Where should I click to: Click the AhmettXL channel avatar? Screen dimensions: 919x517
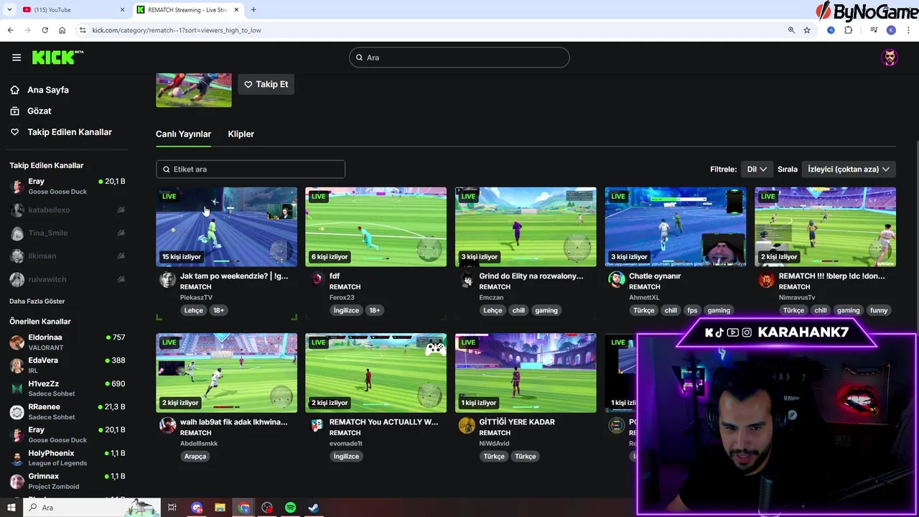click(x=616, y=279)
